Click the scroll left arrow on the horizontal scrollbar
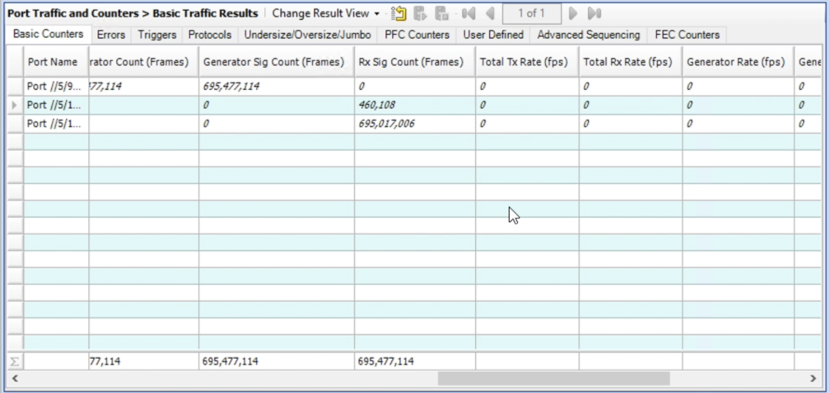This screenshot has height=393, width=830. click(16, 379)
